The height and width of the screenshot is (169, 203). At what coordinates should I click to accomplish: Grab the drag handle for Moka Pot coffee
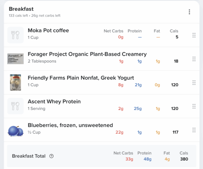pyautogui.click(x=194, y=35)
